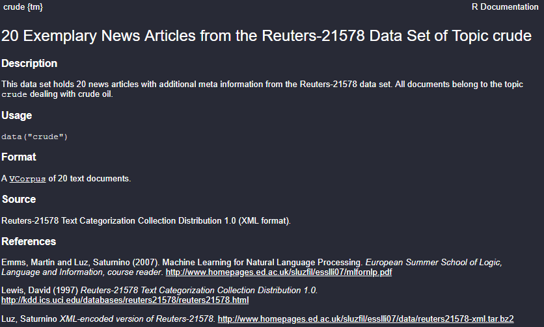Click the 'Lewis, David (1997)' reference text
Screen dimensions: 544x327
pyautogui.click(x=40, y=290)
